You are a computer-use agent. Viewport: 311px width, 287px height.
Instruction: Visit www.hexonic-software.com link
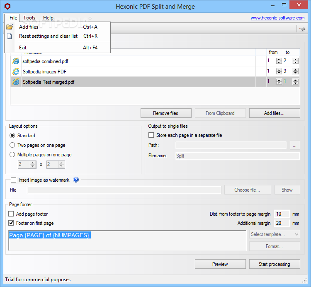(x=277, y=18)
